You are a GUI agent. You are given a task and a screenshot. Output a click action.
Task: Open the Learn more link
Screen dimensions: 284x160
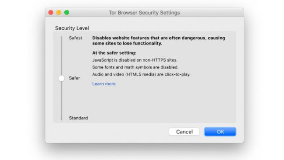[104, 84]
